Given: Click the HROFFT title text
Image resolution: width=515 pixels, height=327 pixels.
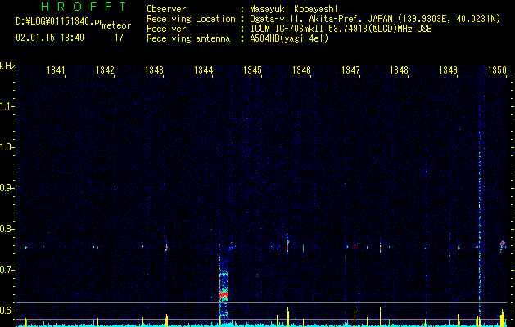Looking at the screenshot, I should tap(84, 7).
